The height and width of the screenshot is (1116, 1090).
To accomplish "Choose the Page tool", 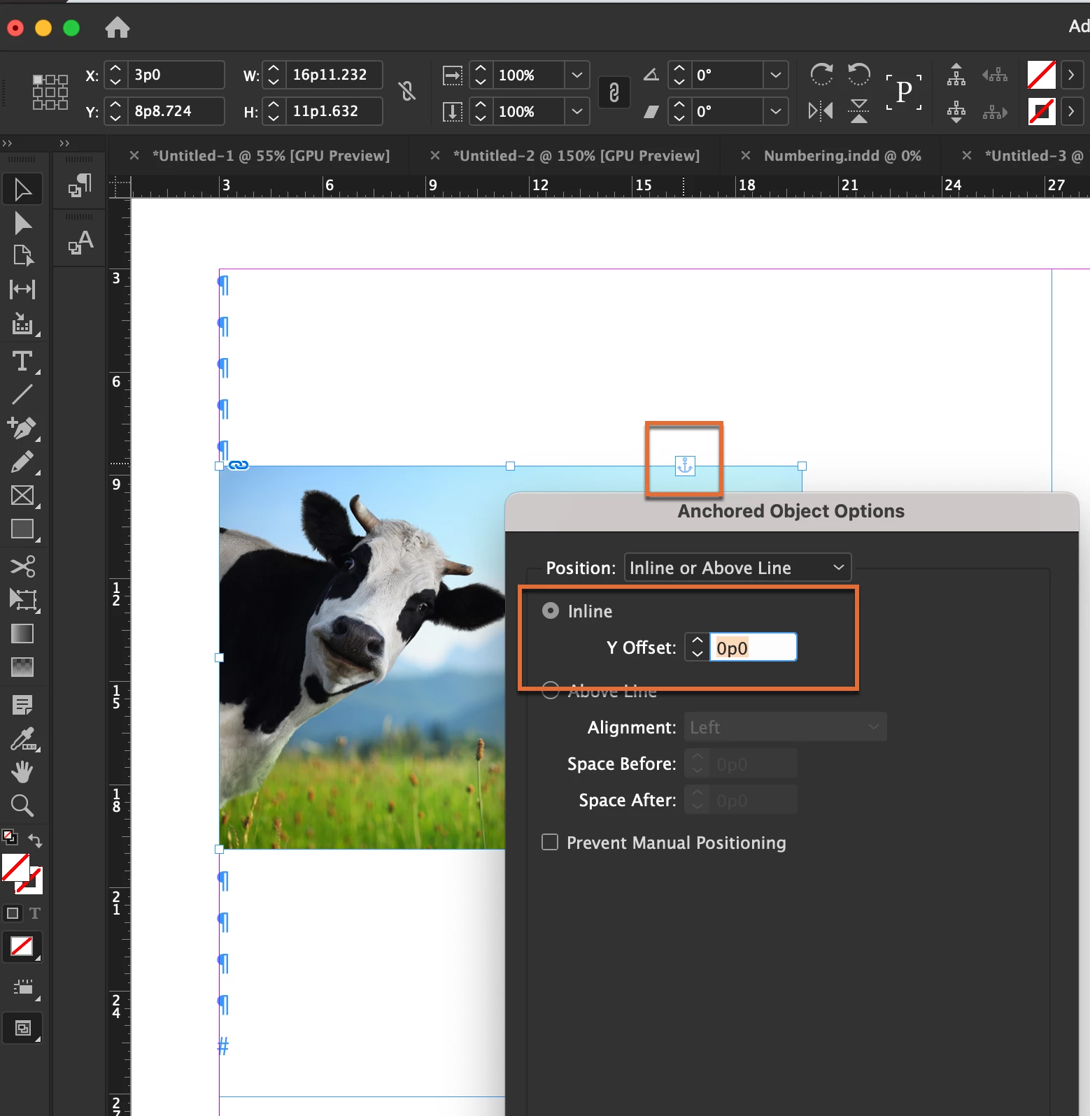I will [22, 256].
